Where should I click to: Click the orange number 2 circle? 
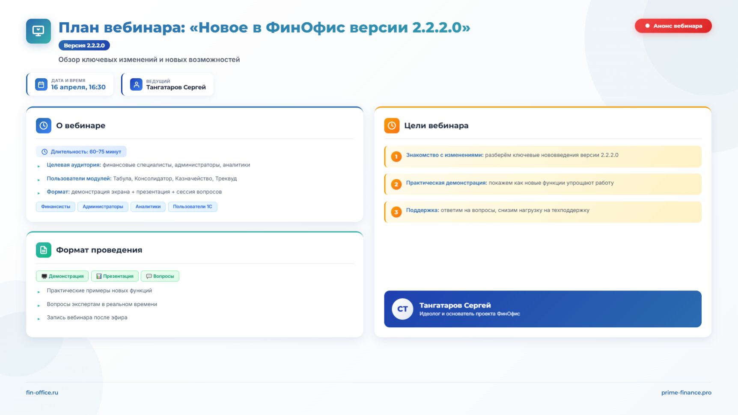(396, 184)
